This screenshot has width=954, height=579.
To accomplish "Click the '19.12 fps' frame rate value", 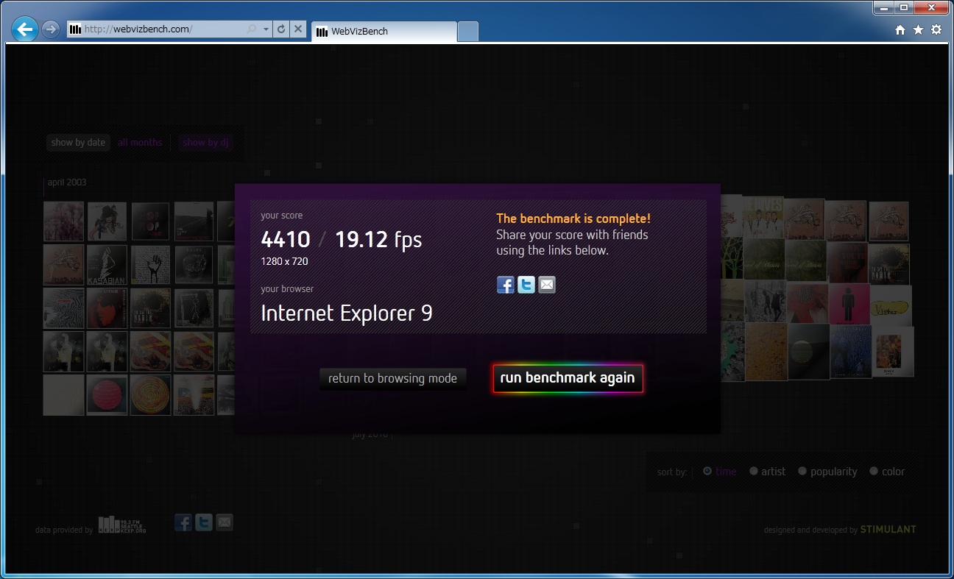I will (x=378, y=240).
